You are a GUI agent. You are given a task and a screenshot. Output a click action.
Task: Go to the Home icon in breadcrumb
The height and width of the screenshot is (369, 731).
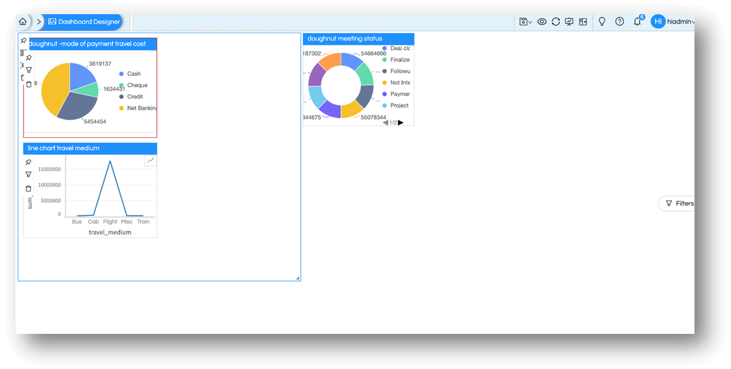(22, 22)
